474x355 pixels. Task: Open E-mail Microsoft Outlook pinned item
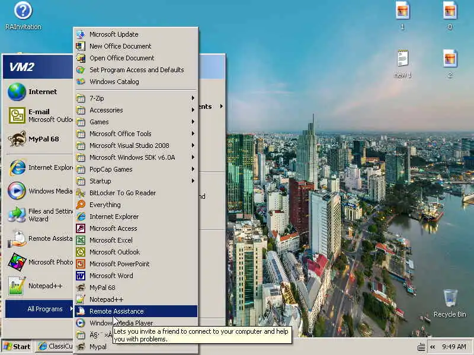point(39,115)
